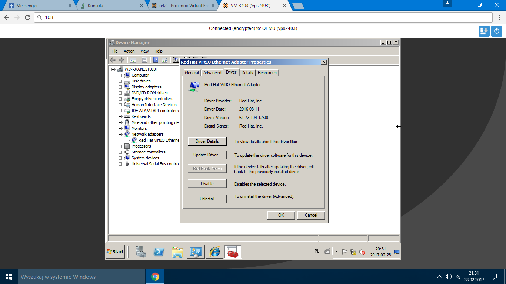Expand the Disk drives tree node

(x=120, y=81)
